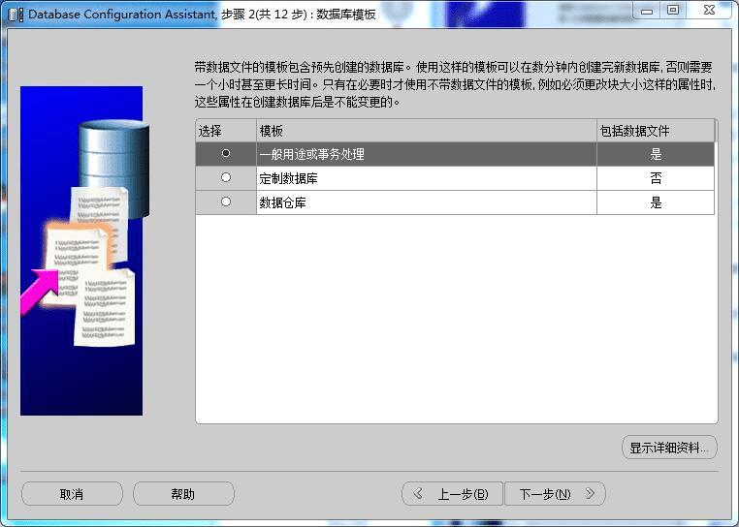This screenshot has width=739, height=527.
Task: Click the 定制数据库 template name
Action: tap(288, 178)
